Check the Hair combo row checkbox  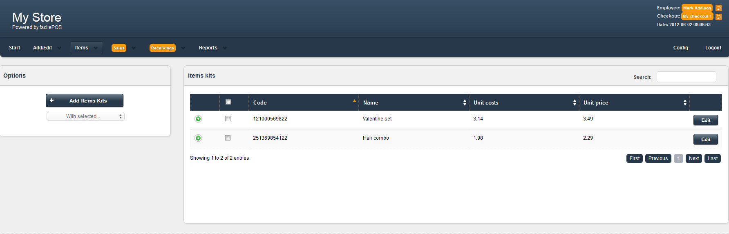228,138
